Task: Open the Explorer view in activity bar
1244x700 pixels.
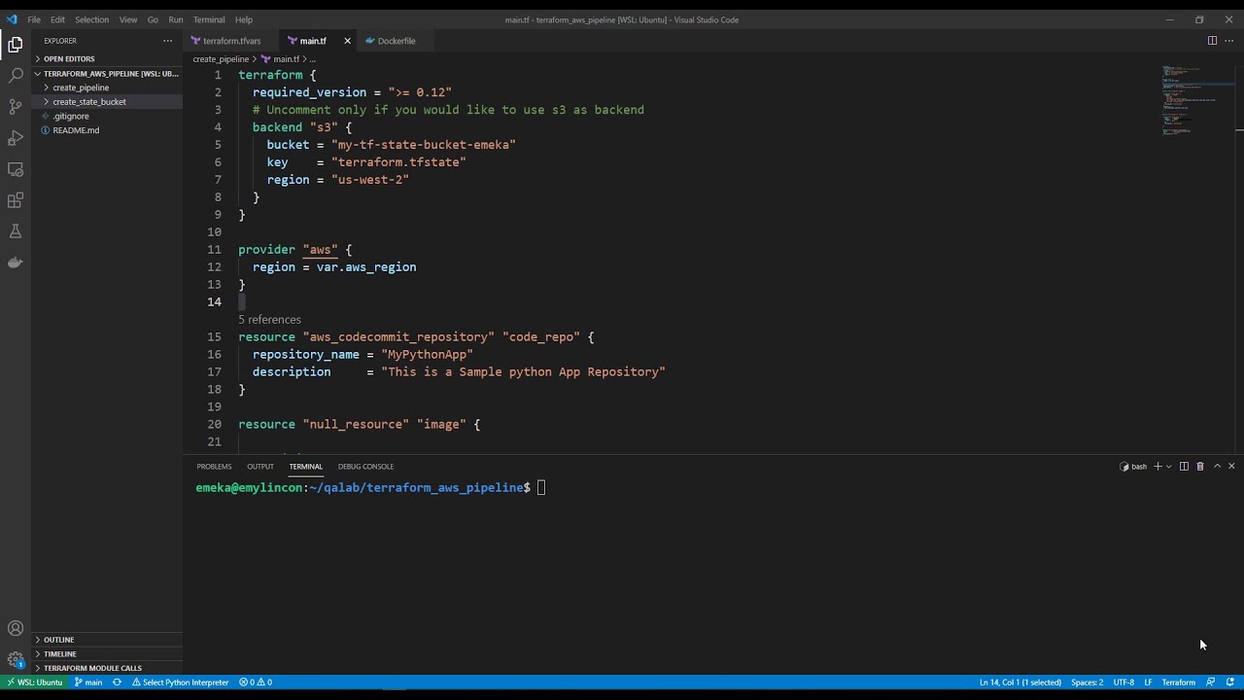Action: pos(16,44)
